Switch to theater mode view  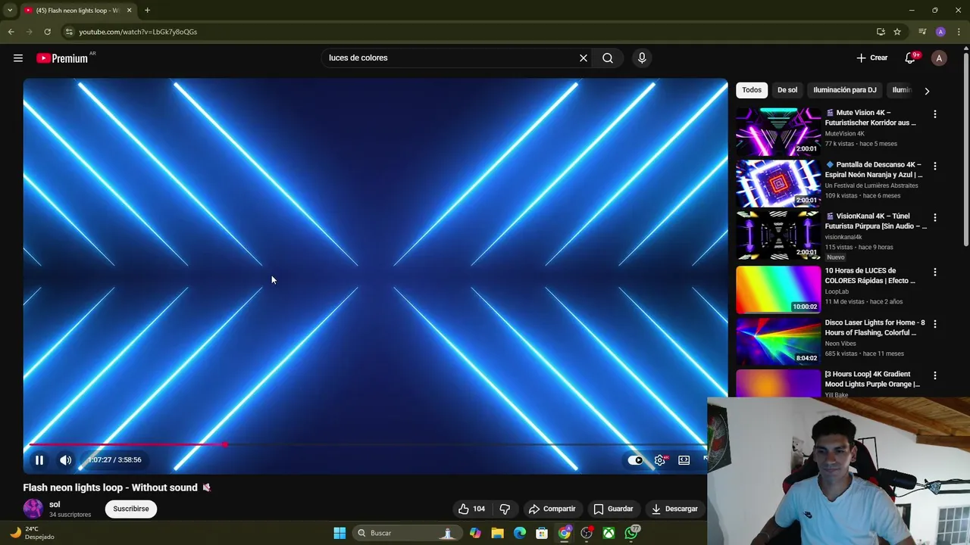684,459
